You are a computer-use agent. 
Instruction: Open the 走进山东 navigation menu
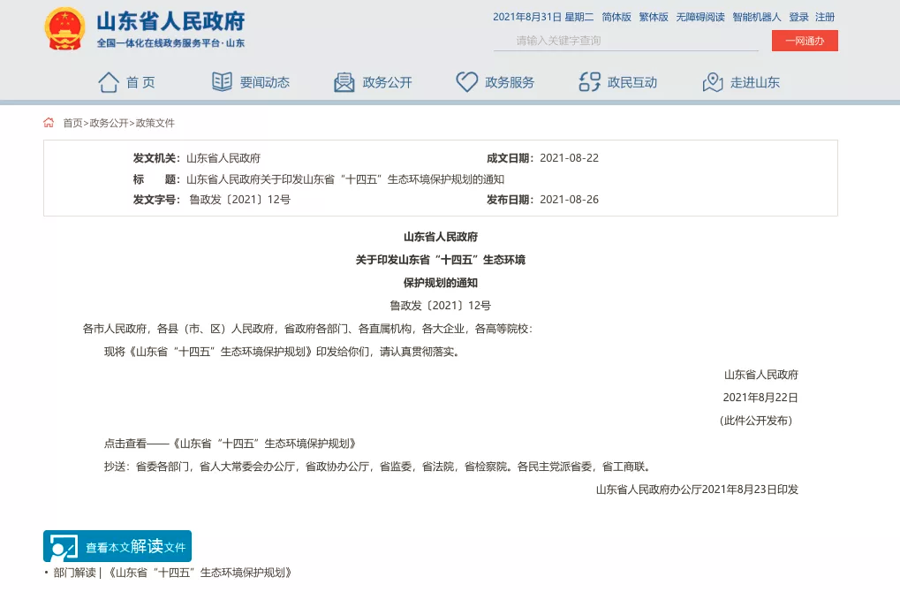point(755,83)
